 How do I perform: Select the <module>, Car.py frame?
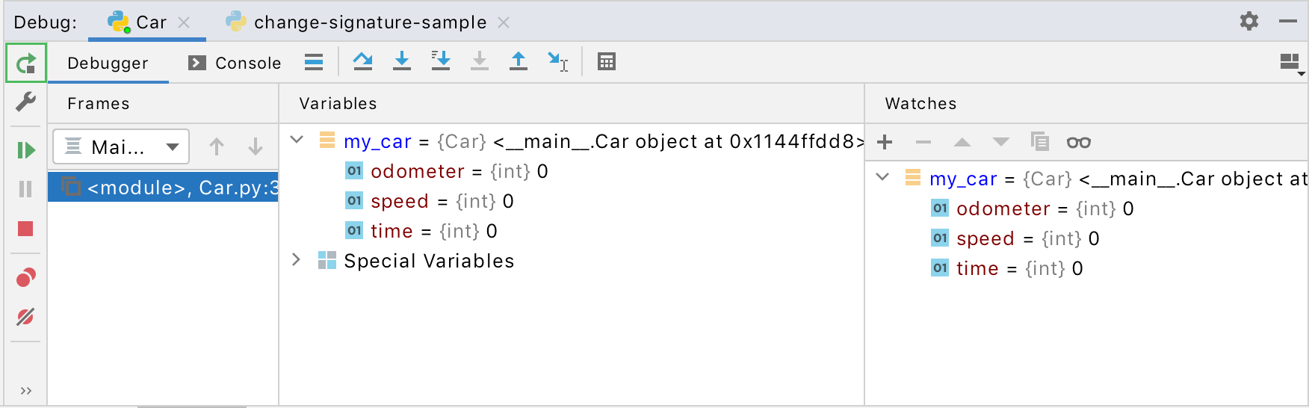(x=163, y=187)
